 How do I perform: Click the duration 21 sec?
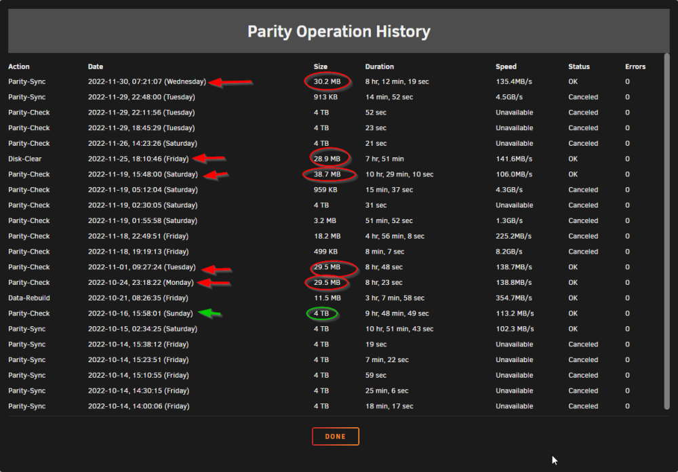coord(376,144)
